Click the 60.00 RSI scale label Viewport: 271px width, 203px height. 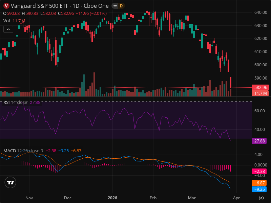(259, 111)
